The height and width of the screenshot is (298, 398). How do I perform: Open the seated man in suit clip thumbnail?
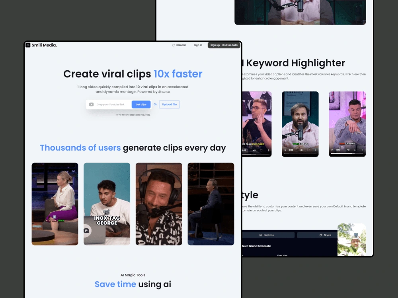[211, 204]
